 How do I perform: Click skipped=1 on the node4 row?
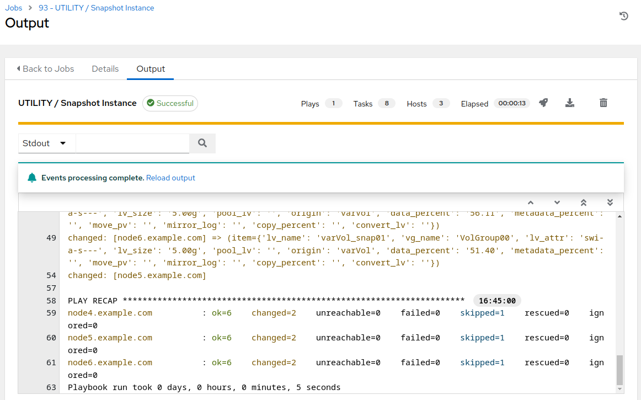tap(482, 313)
